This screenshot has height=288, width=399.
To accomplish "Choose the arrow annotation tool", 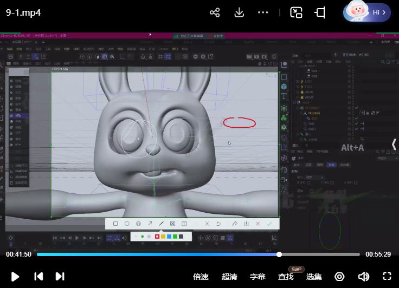I will 150,224.
